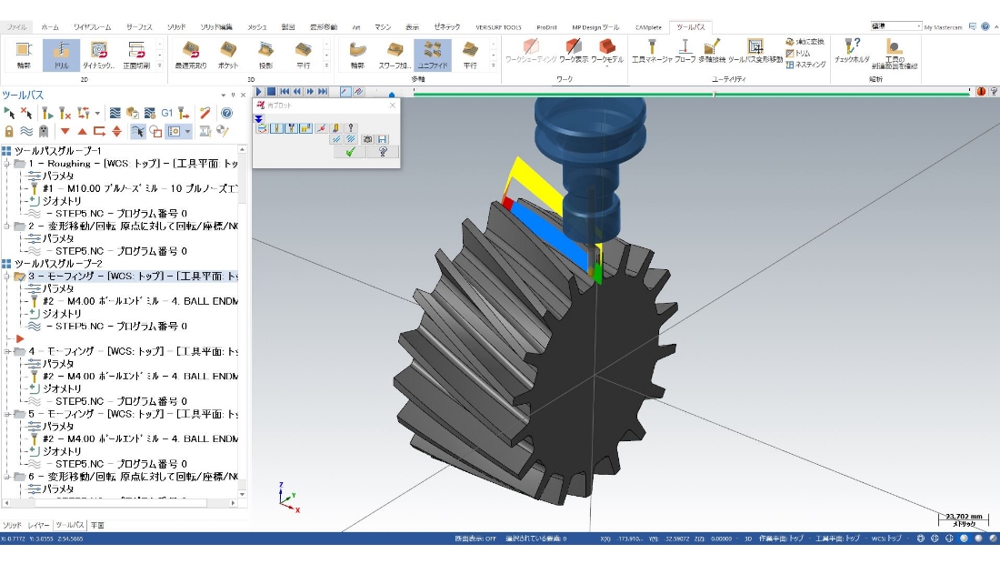Choose the 最適荒取り 3D toolpath
The height and width of the screenshot is (564, 1000).
point(190,55)
